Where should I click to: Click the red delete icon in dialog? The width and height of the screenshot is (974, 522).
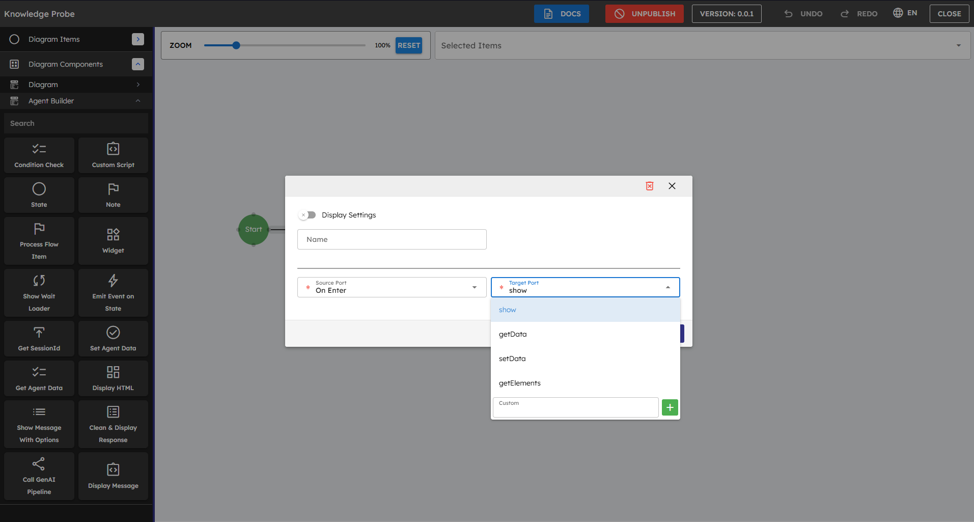(x=650, y=186)
